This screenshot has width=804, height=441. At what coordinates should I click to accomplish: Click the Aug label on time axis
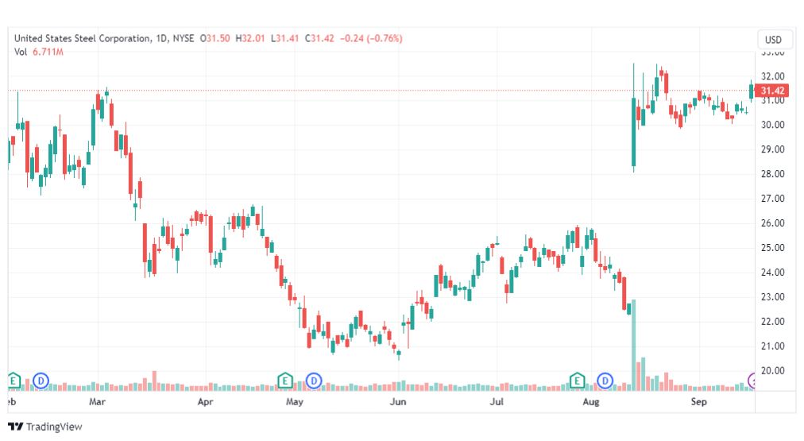point(591,401)
